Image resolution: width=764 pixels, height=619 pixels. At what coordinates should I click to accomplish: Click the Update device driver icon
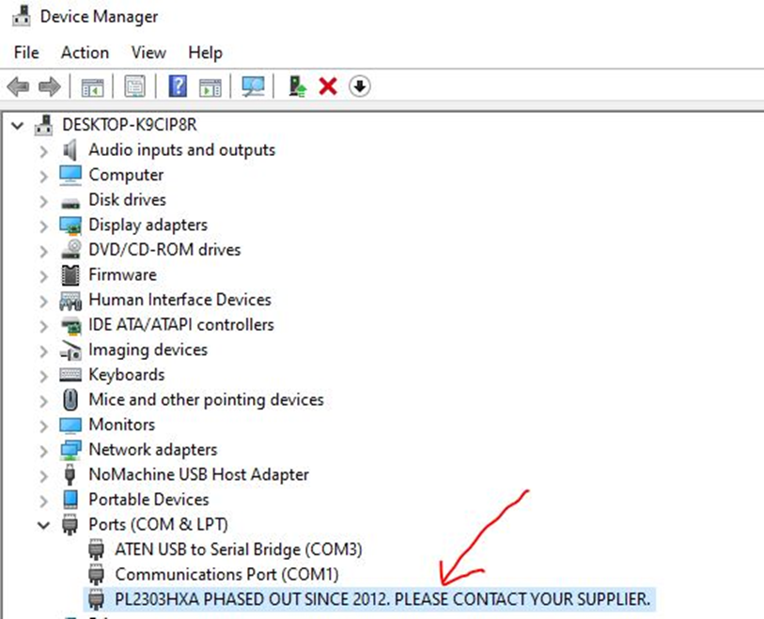[298, 87]
